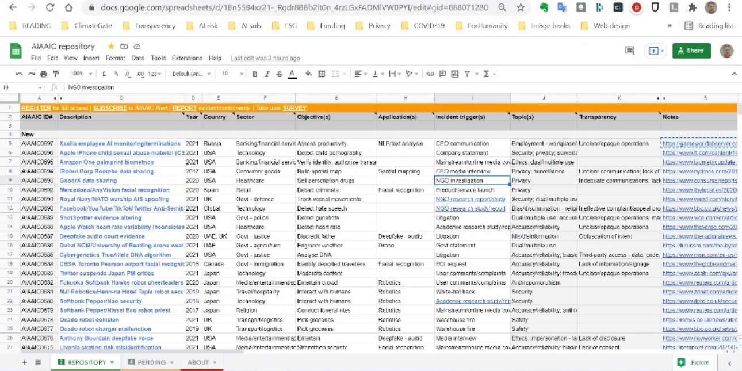The image size is (742, 371).
Task: Toggle bold formatting
Action: [255, 74]
